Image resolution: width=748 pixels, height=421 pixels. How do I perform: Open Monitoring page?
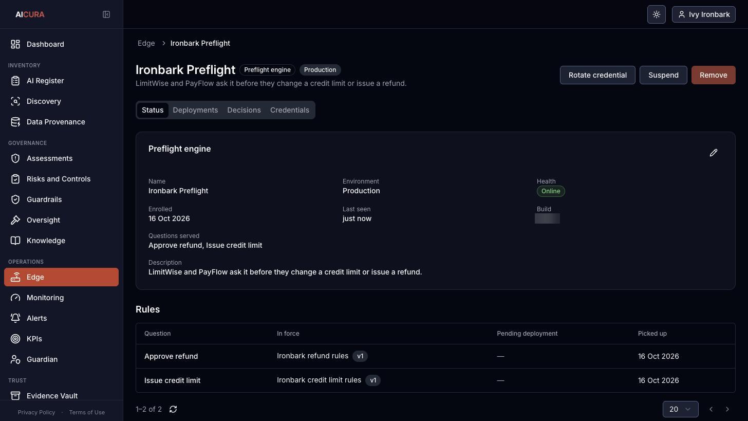(x=61, y=298)
